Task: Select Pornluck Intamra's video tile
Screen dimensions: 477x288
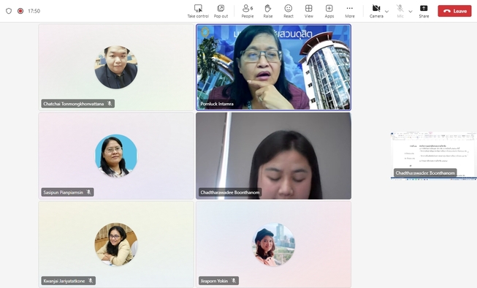Action: (273, 67)
